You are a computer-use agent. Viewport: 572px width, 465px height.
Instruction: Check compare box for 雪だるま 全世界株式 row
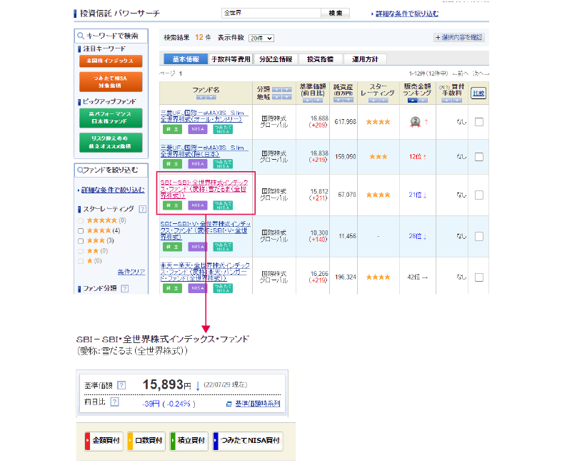pyautogui.click(x=479, y=195)
